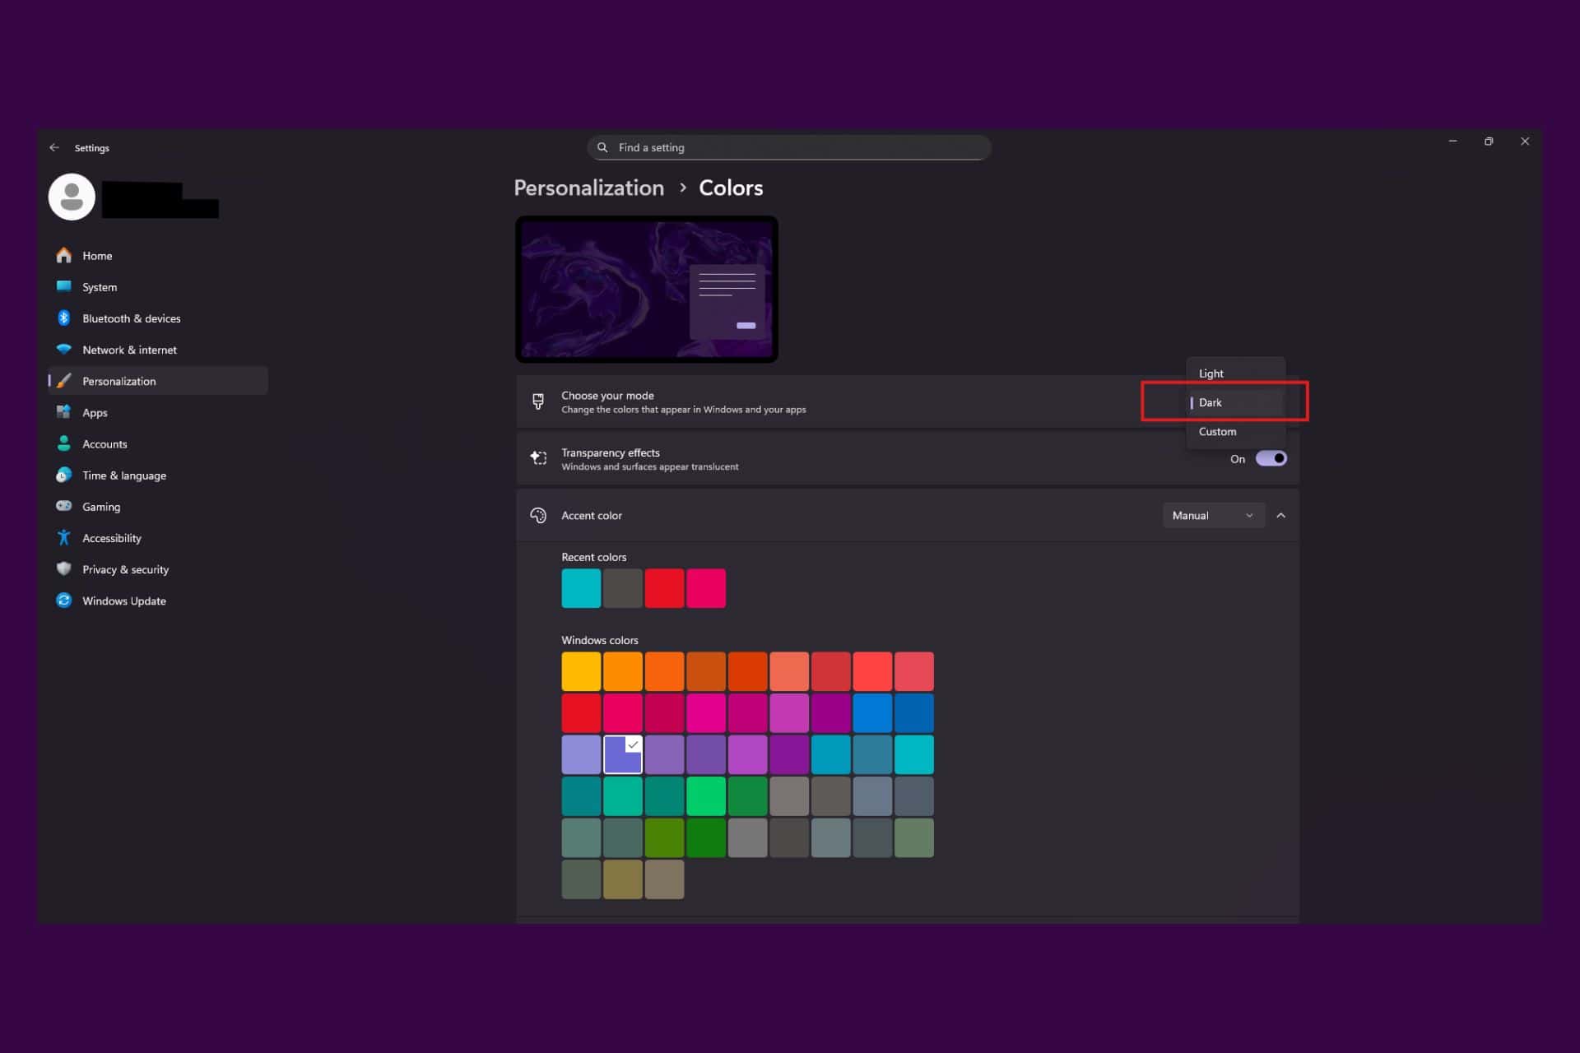Viewport: 1580px width, 1053px height.
Task: Open the Accent color Manual dropdown
Action: [x=1214, y=515]
